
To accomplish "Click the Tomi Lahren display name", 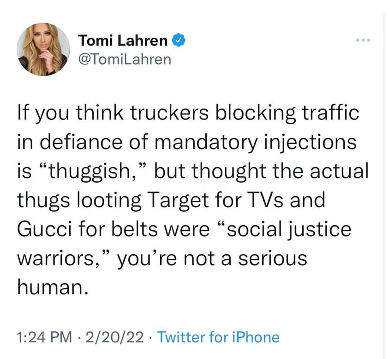I will click(x=123, y=41).
